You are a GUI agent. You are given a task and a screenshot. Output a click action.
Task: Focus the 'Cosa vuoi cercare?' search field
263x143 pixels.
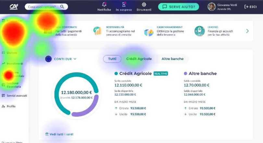(46, 7)
